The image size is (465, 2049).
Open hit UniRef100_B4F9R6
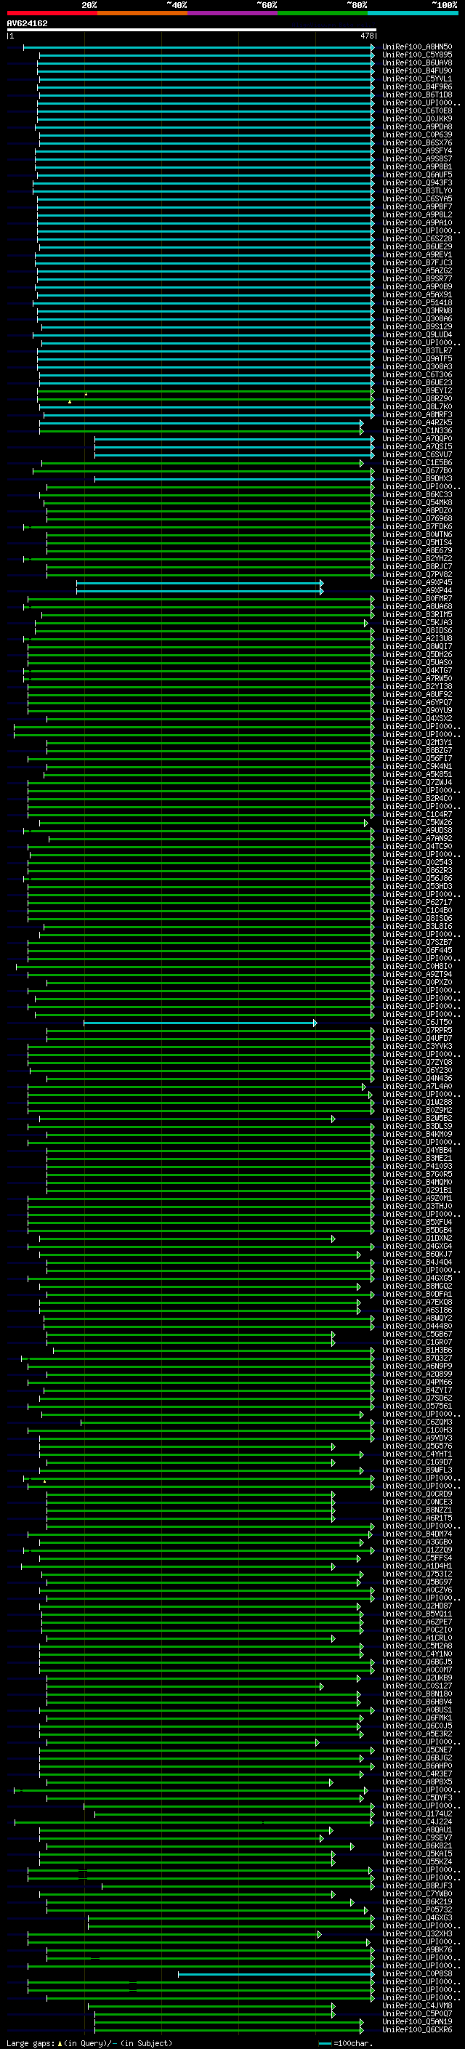pyautogui.click(x=417, y=87)
